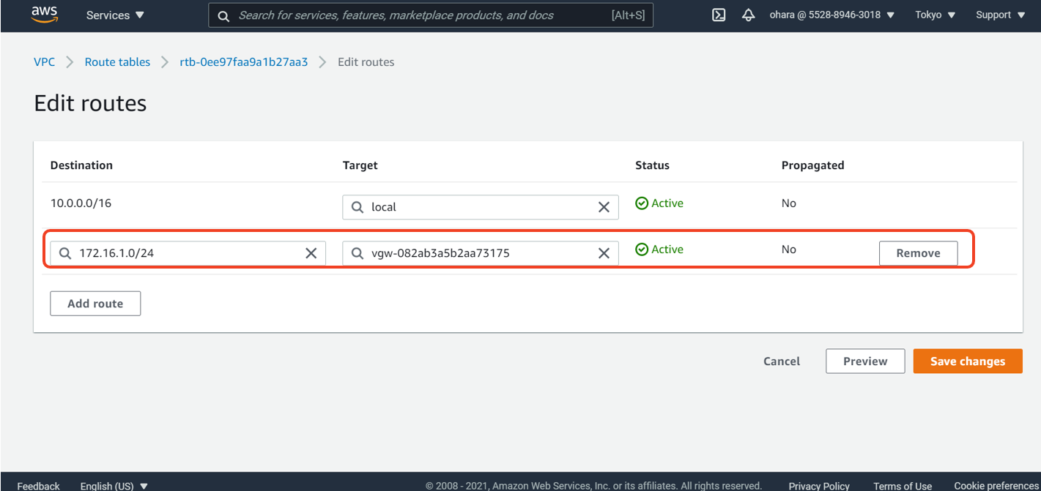This screenshot has height=491, width=1041.
Task: Expand the ohara account menu
Action: (x=831, y=15)
